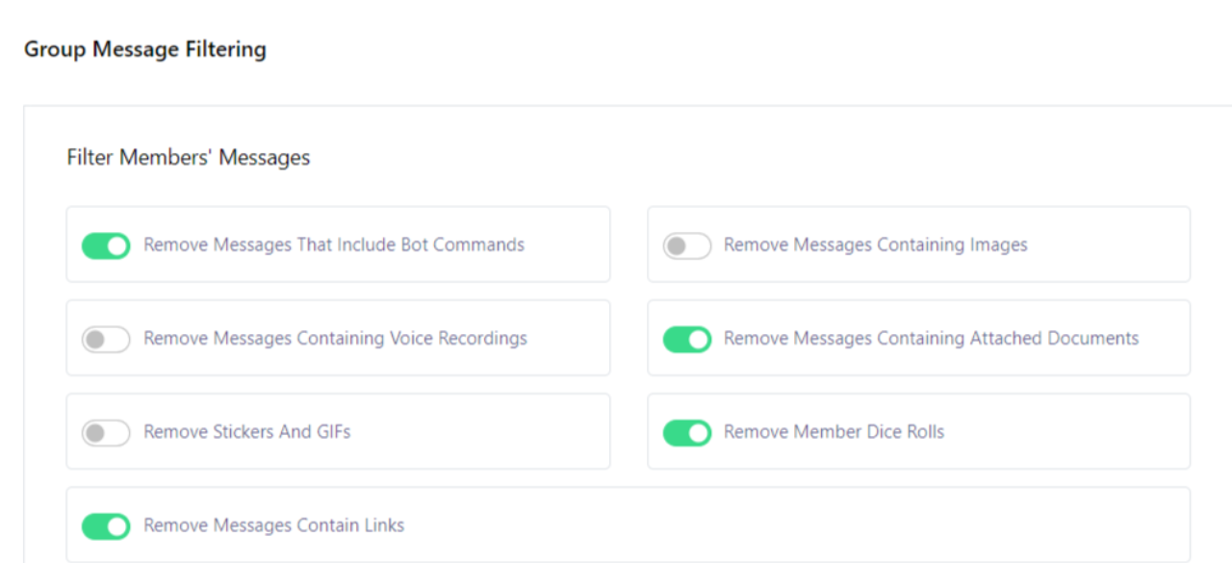
Task: Enable Remove Messages Containing Images switch
Action: pyautogui.click(x=687, y=245)
